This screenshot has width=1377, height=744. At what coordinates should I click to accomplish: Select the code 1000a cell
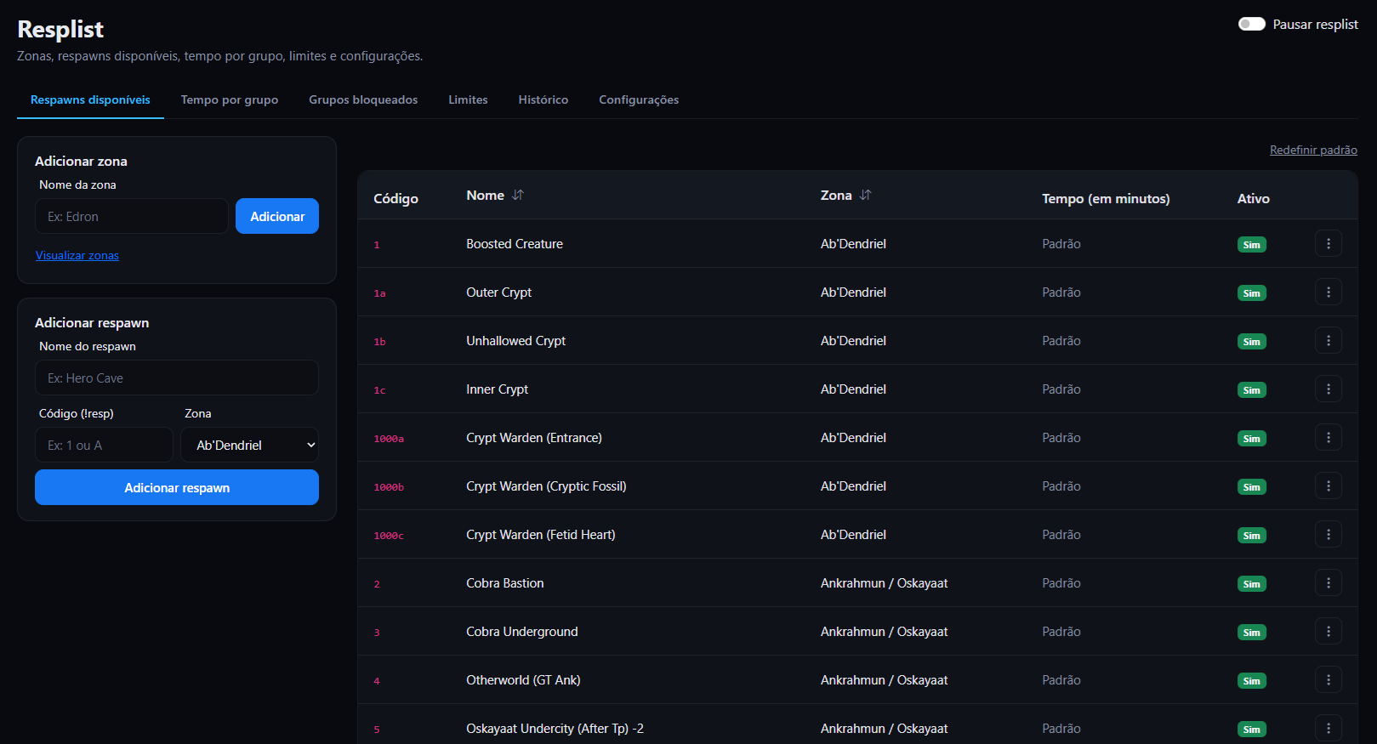389,439
